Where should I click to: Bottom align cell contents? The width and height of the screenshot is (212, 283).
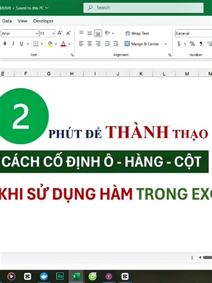(x=98, y=33)
